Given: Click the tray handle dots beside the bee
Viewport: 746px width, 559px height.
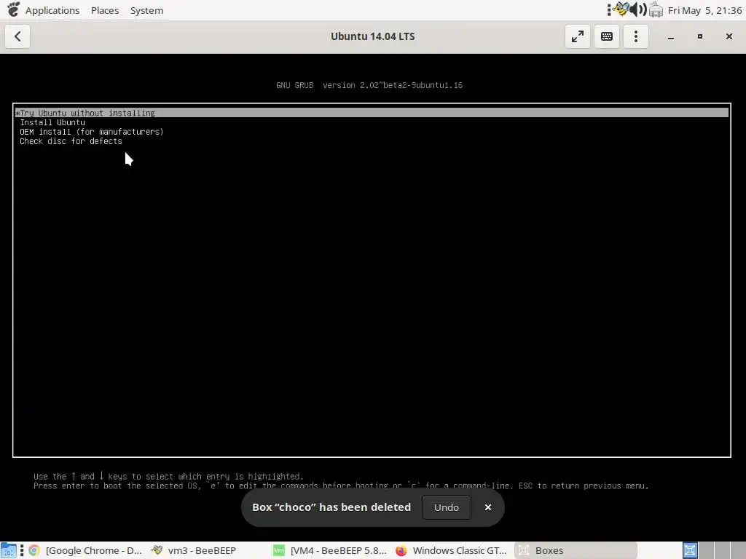Looking at the screenshot, I should click(x=609, y=9).
